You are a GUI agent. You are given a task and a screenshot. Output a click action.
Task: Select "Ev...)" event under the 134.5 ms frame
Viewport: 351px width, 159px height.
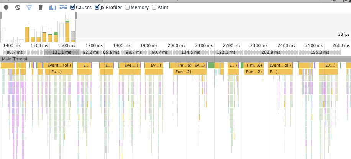coord(200,65)
